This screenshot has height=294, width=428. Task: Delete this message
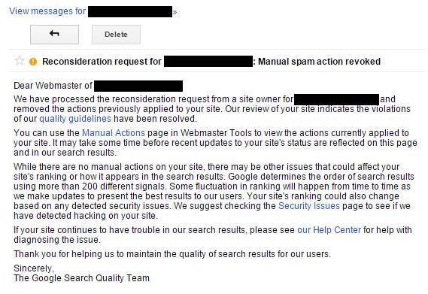pos(116,35)
